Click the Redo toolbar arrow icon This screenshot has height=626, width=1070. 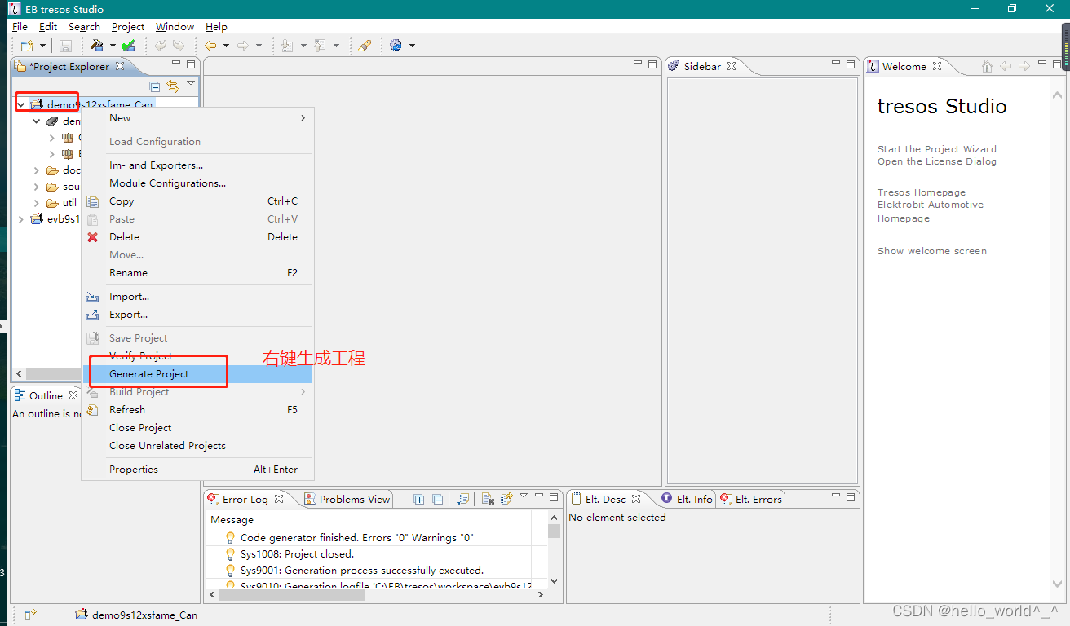[179, 46]
